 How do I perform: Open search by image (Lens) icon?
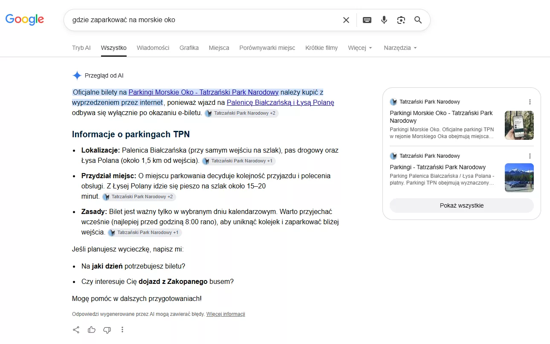tap(401, 20)
